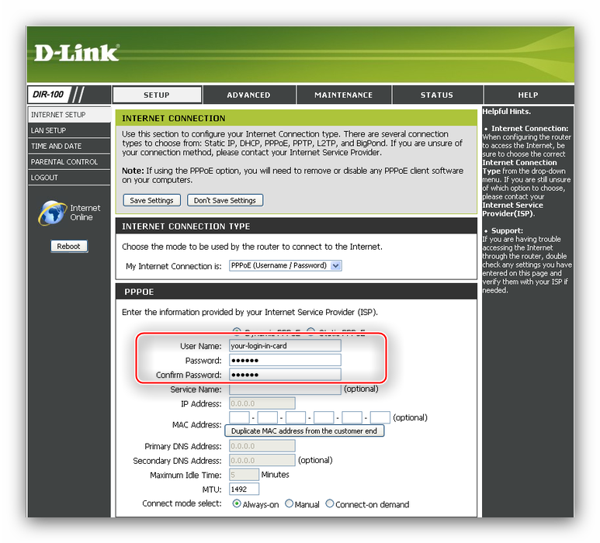Click the MTU input field
Image resolution: width=600 pixels, height=543 pixels.
(x=245, y=489)
